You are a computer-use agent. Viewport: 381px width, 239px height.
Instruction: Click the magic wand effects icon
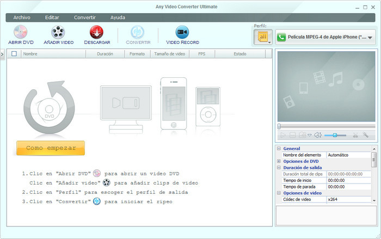365,134
